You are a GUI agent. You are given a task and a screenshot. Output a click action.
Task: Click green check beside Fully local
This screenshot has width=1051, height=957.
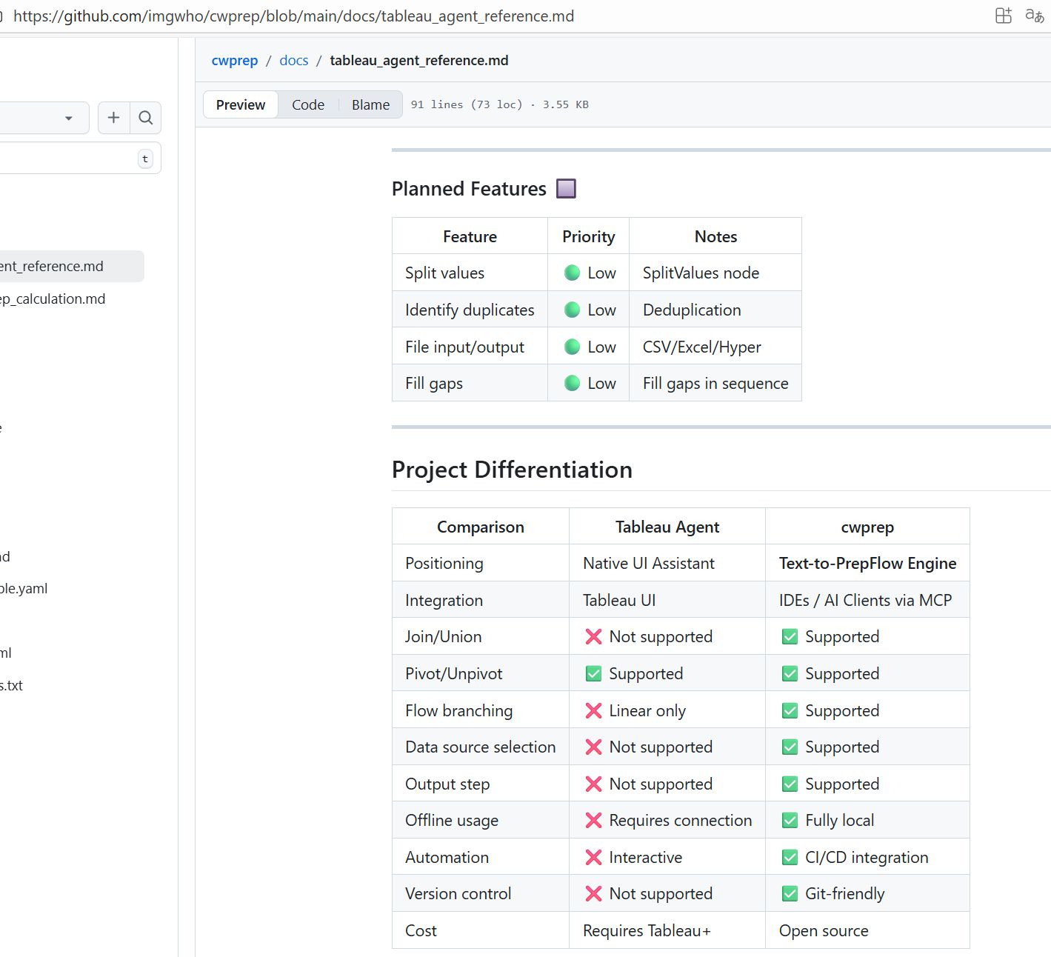click(x=790, y=820)
